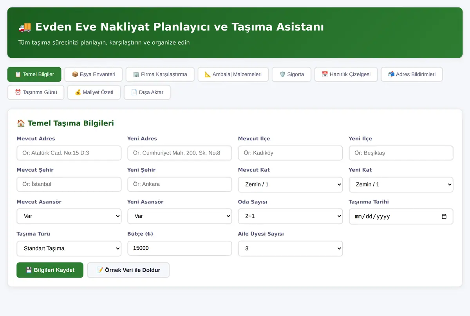Click the Mevcut Adres input field
Viewport: 470px width, 316px height.
(x=69, y=153)
